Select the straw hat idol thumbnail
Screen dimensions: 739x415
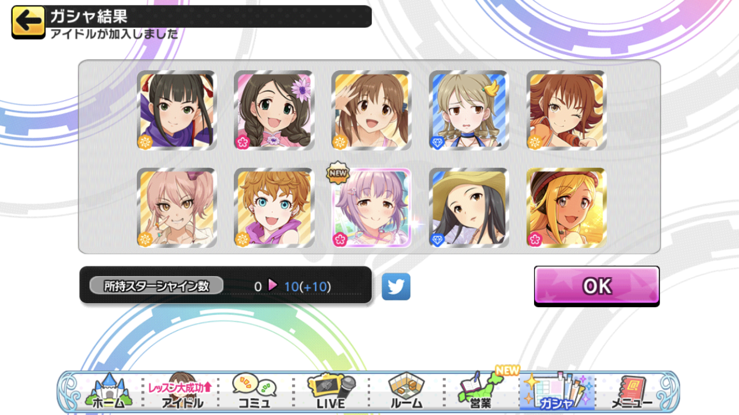tap(469, 207)
